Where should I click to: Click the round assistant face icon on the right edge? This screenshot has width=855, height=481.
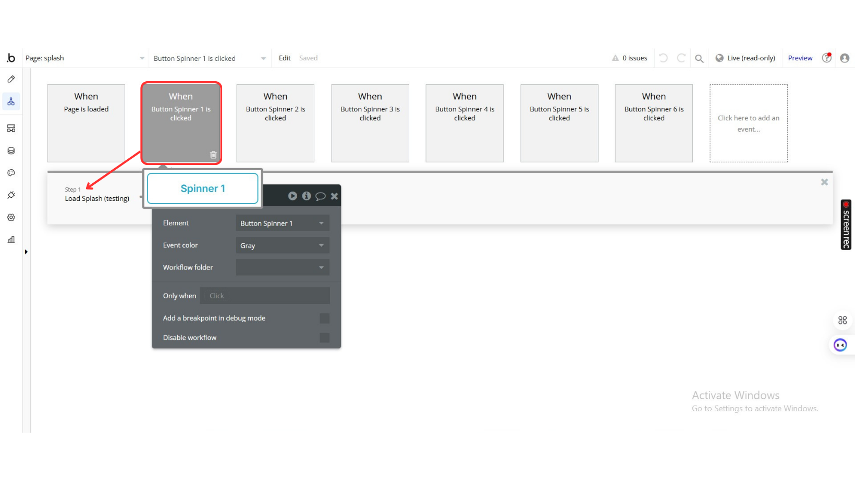point(840,345)
